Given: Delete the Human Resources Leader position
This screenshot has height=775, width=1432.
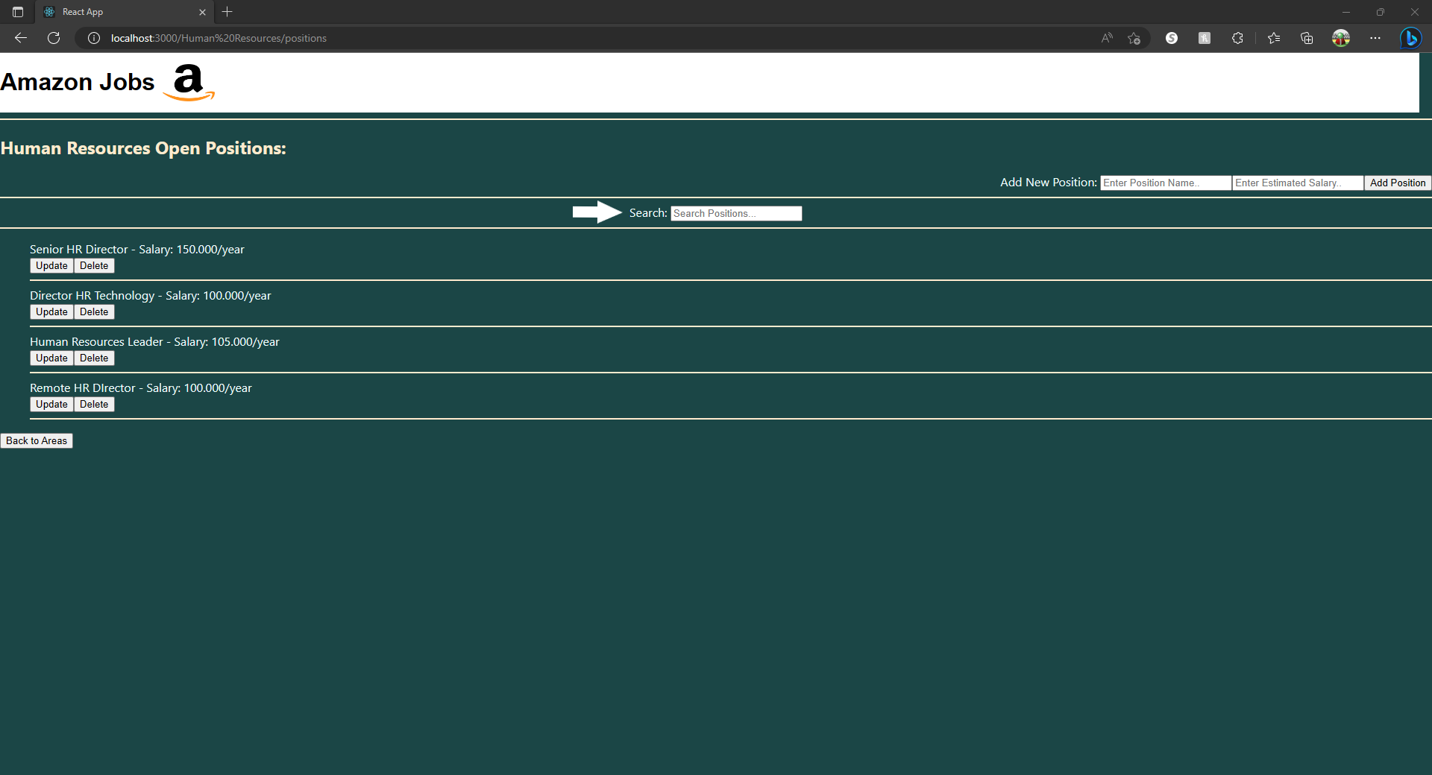Looking at the screenshot, I should (94, 358).
